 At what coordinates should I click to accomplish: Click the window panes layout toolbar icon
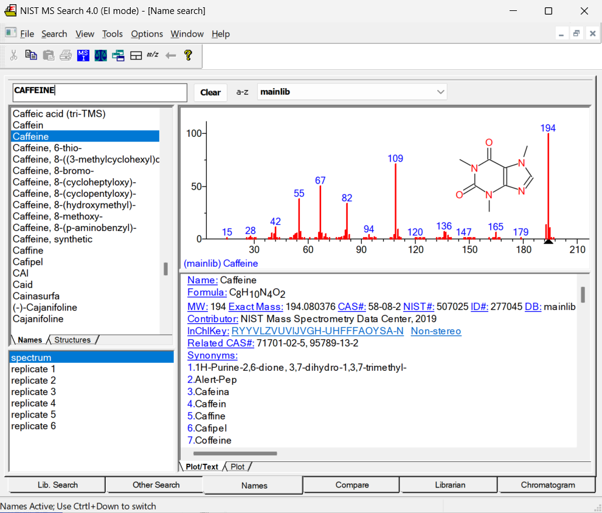click(x=136, y=56)
